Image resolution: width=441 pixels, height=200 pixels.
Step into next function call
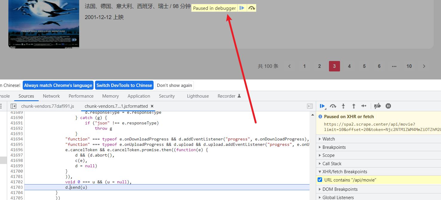click(x=343, y=106)
